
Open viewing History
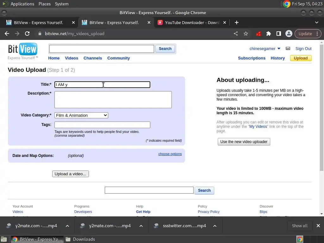278,58
